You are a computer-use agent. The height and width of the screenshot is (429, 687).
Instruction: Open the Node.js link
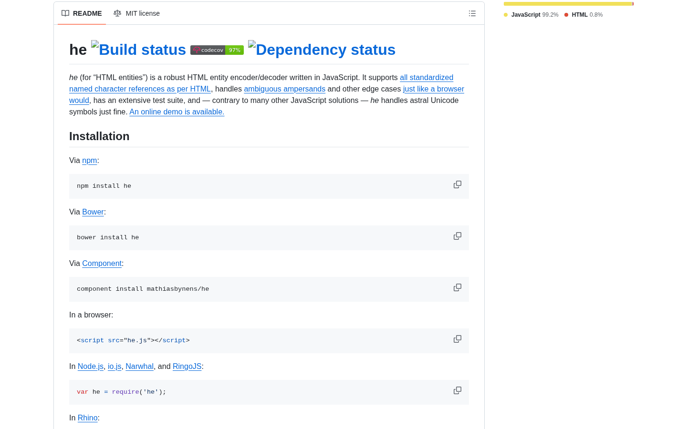click(x=91, y=366)
